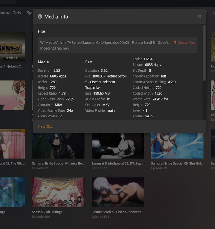Click Picture Scroll 5 - Gisen'S Indecent title

pos(117,212)
